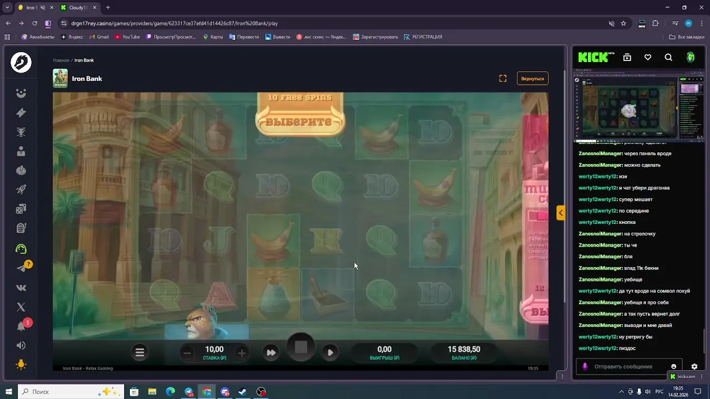Screen dimensions: 710x399
Task: Open the Kick profile avatar menu
Action: pos(691,57)
